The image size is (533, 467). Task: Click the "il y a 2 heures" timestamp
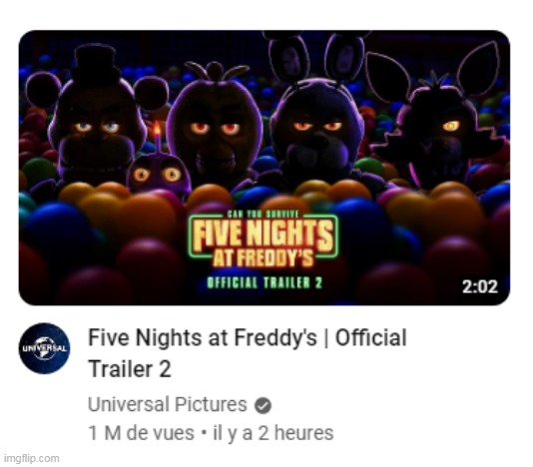[x=272, y=433]
